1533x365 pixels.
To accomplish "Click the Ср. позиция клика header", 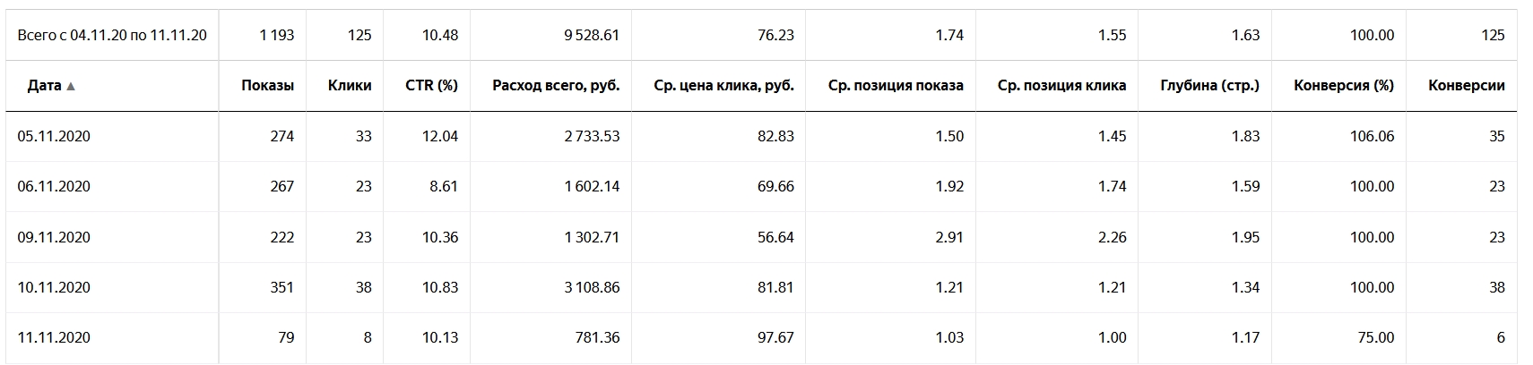I will pyautogui.click(x=1061, y=86).
